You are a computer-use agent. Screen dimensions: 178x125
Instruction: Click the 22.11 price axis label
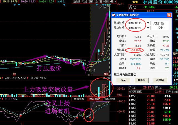coord(120,4)
